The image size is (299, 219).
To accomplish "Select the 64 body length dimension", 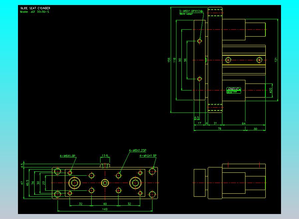I will 243,123.
